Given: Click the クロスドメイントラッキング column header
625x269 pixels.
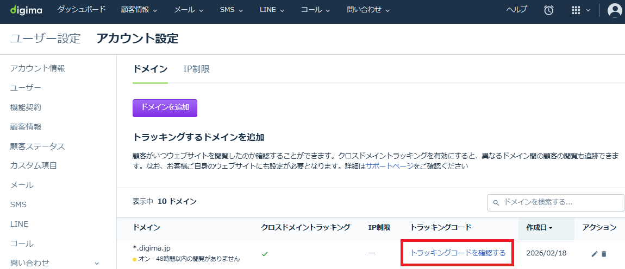Looking at the screenshot, I should tap(305, 228).
